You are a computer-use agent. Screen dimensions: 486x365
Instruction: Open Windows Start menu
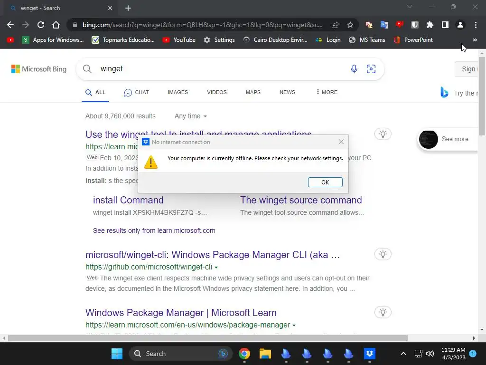[x=117, y=354]
